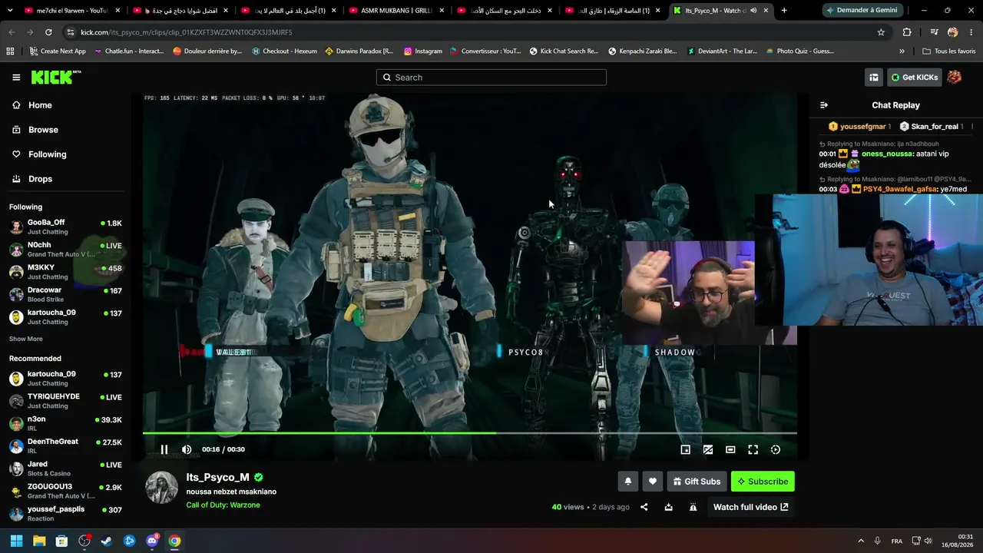The width and height of the screenshot is (983, 553).
Task: Open the Its_Psyco_M channel avatar
Action: [162, 488]
